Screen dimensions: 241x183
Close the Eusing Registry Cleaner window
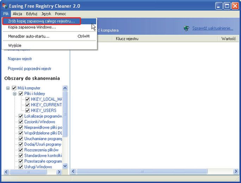[x=235, y=6]
